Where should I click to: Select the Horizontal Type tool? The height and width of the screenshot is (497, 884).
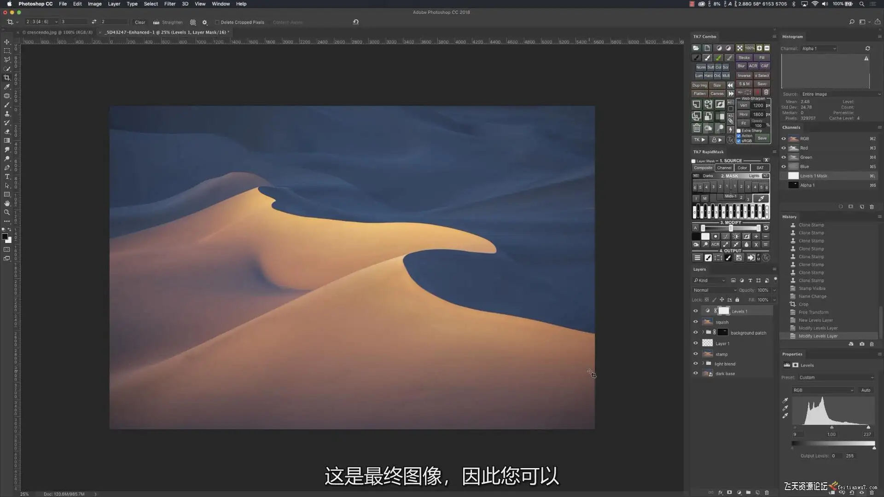pos(7,177)
